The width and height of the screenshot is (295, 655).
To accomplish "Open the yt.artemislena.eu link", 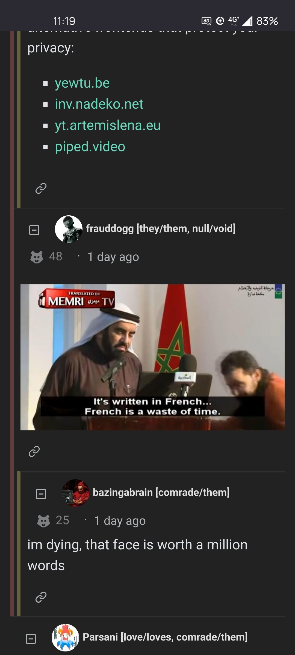I will coord(108,125).
